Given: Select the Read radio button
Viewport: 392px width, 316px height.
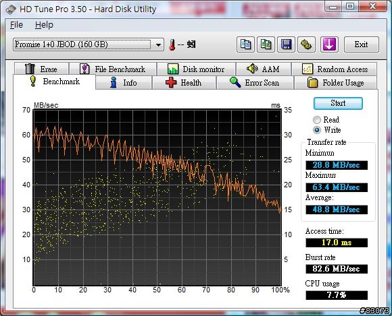Looking at the screenshot, I should pos(317,120).
